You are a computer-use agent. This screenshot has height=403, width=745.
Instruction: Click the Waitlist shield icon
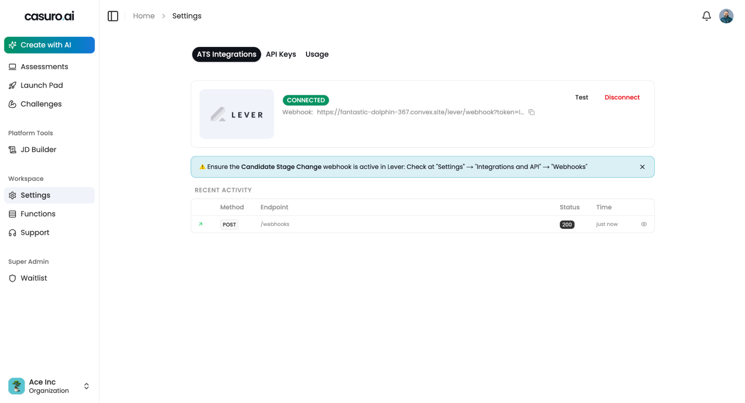pyautogui.click(x=12, y=278)
